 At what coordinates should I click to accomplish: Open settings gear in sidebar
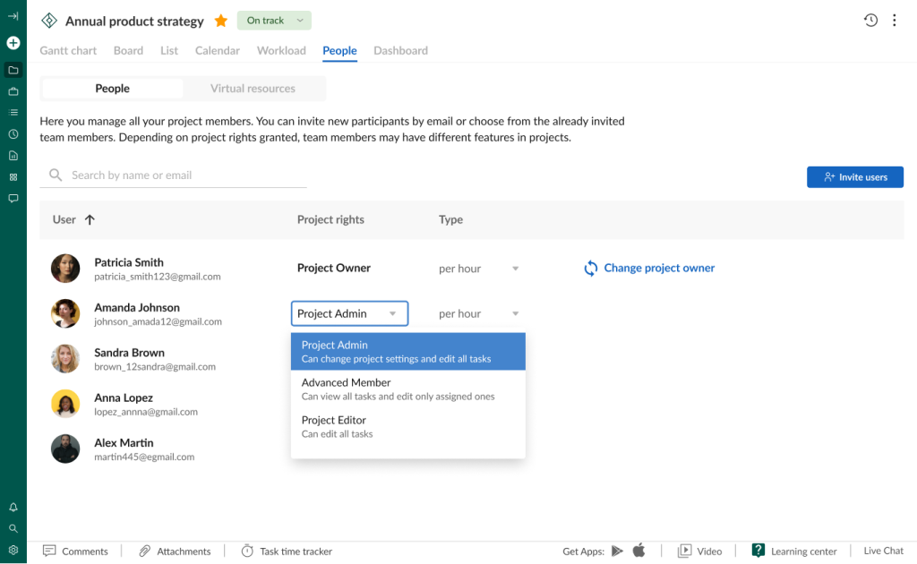tap(13, 550)
